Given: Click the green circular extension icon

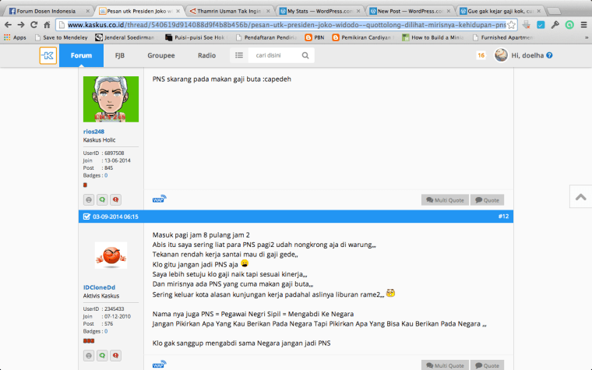Looking at the screenshot, I should (569, 25).
